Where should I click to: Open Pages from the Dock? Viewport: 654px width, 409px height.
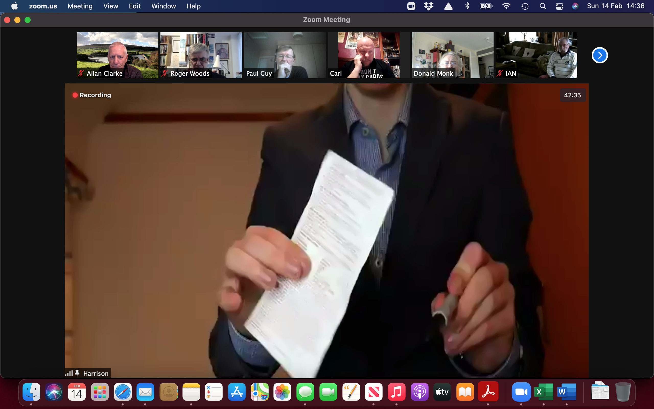[x=351, y=392]
